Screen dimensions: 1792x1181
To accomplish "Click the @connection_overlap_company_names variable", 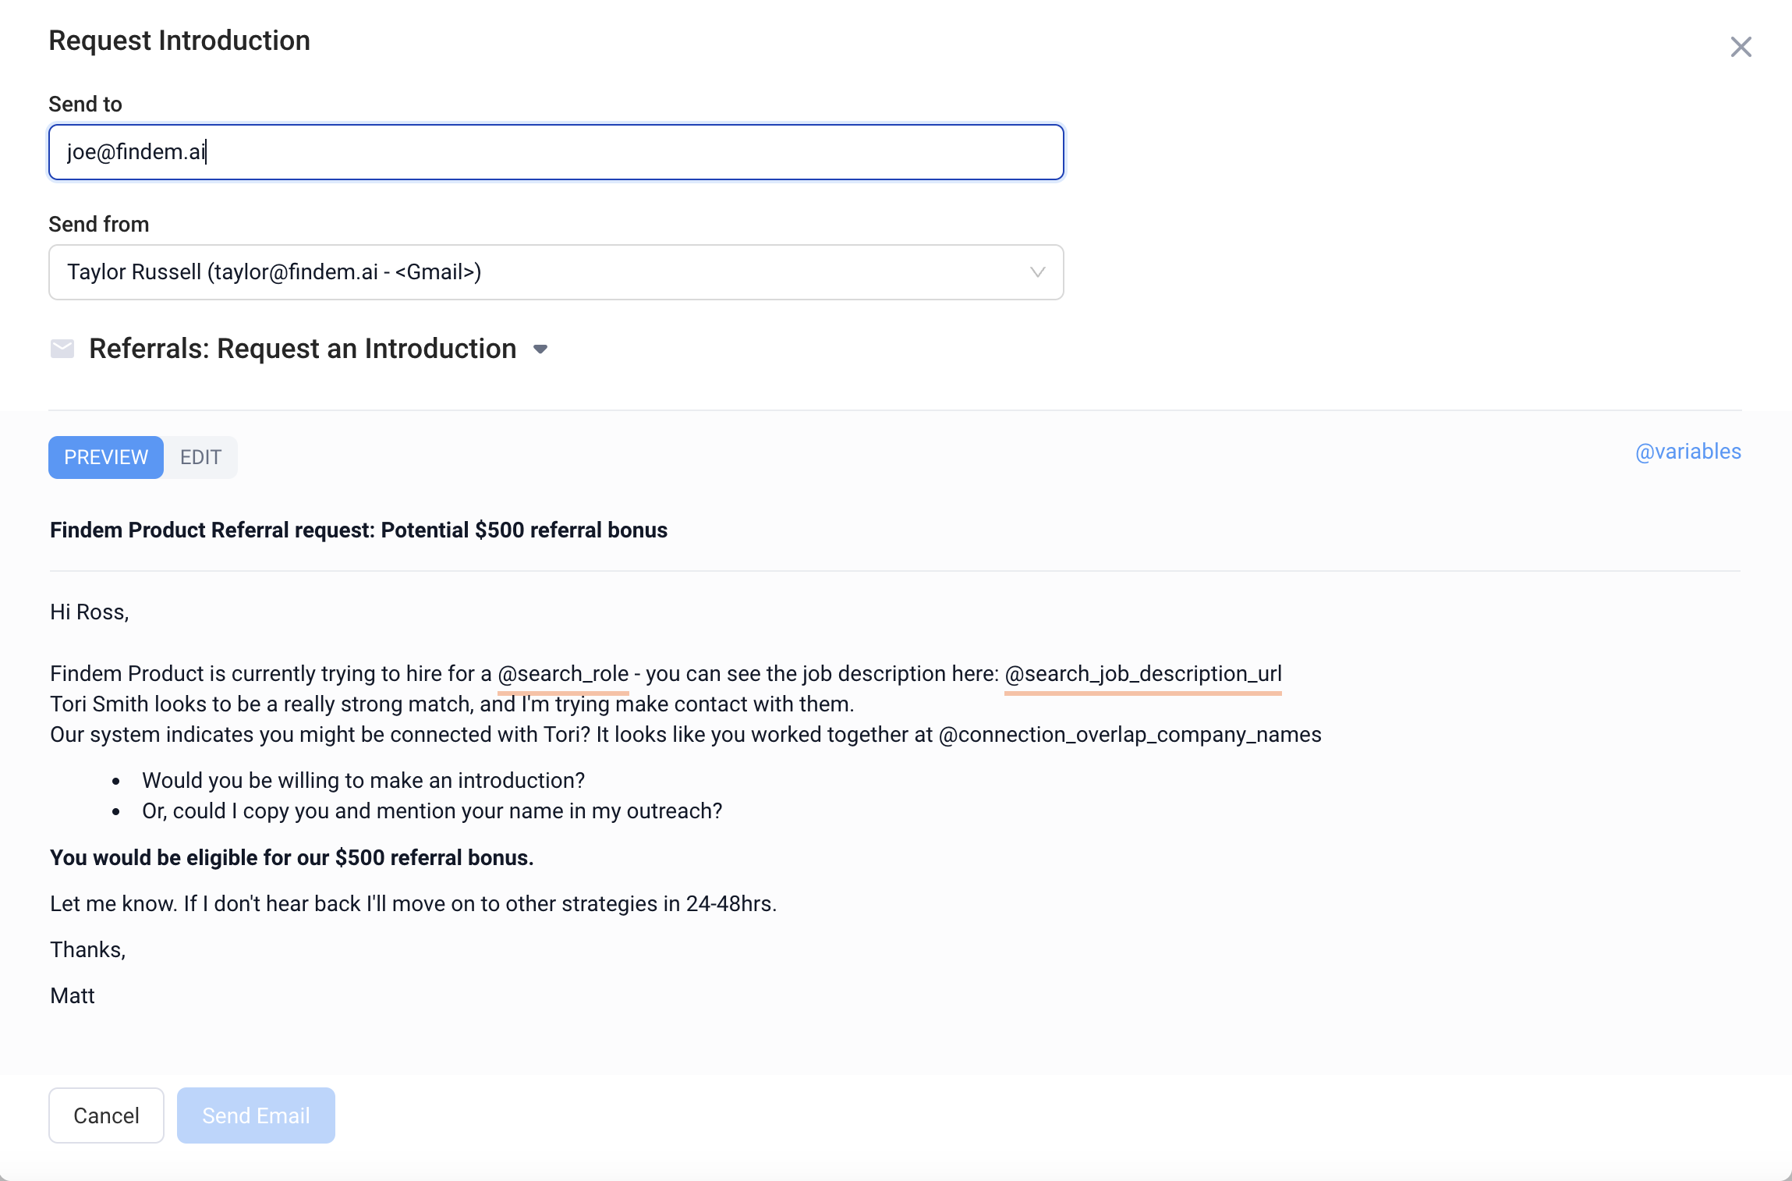I will (x=1130, y=735).
